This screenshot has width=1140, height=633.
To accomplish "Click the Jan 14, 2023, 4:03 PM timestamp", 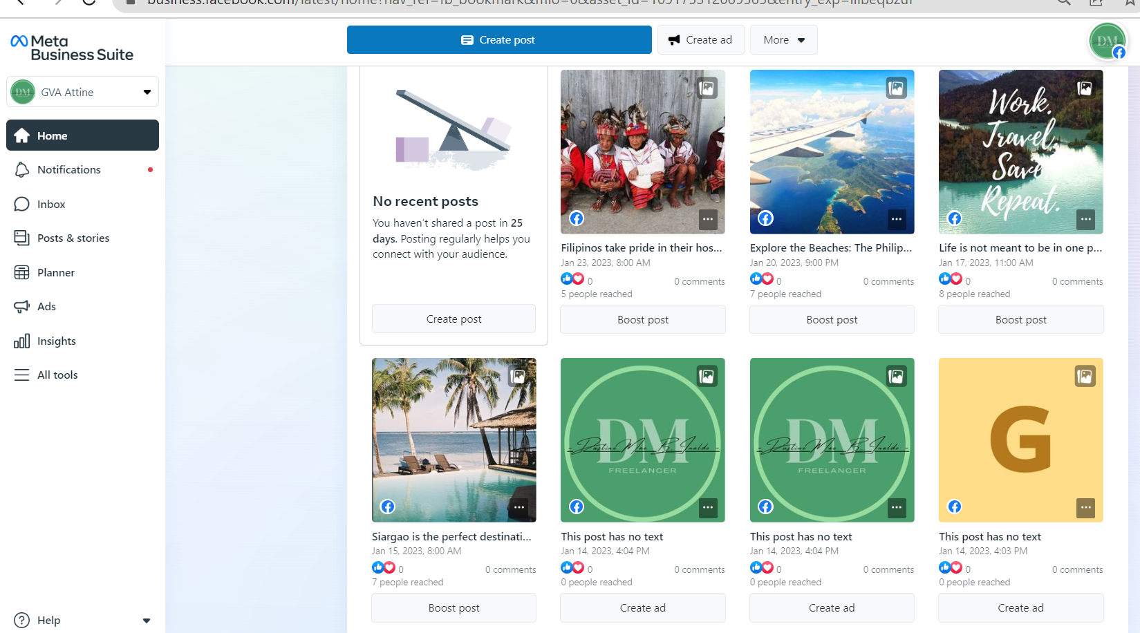I will click(983, 551).
